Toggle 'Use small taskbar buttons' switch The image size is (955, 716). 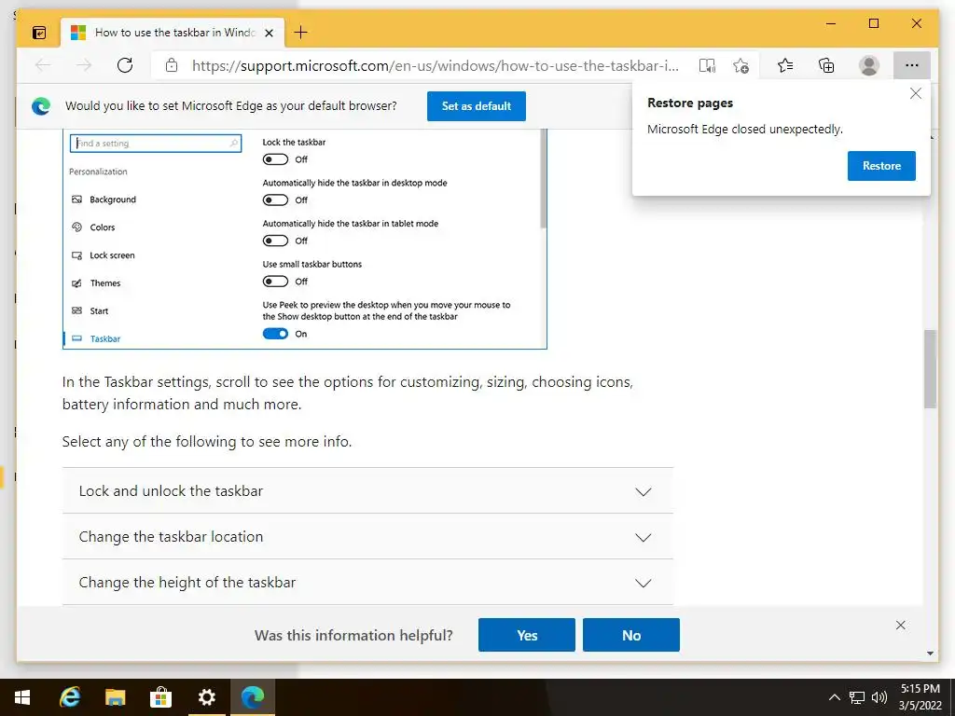tap(275, 282)
